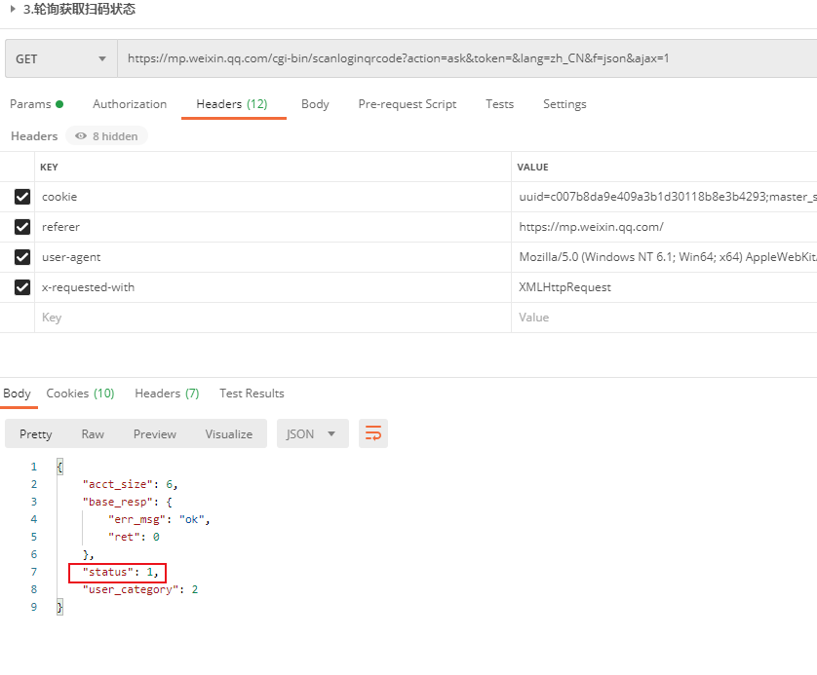Image resolution: width=817 pixels, height=675 pixels.
Task: Click the request URL field
Action: 467,58
